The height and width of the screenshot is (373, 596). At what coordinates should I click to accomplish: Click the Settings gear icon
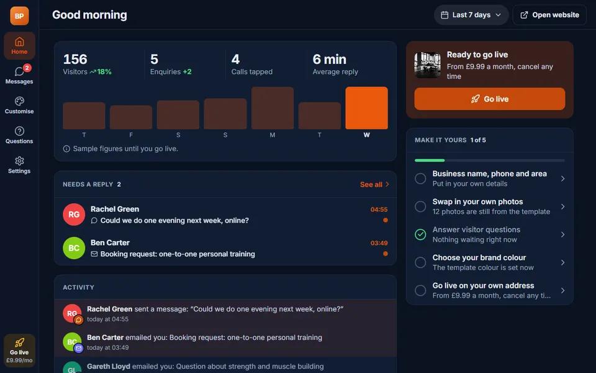click(x=19, y=161)
